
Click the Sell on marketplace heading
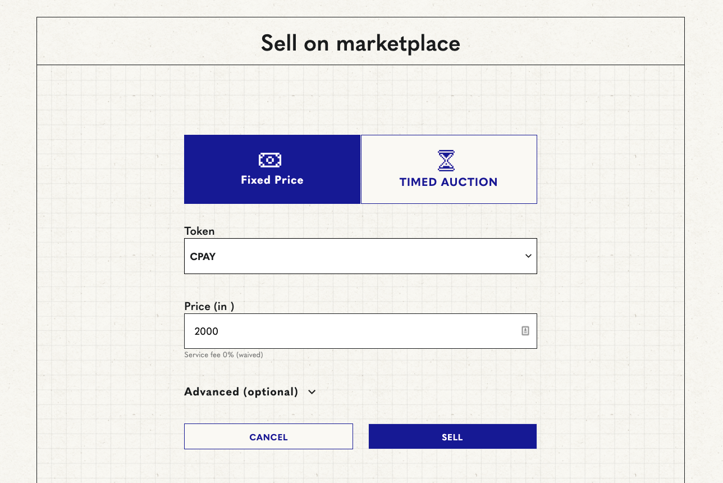tap(360, 43)
